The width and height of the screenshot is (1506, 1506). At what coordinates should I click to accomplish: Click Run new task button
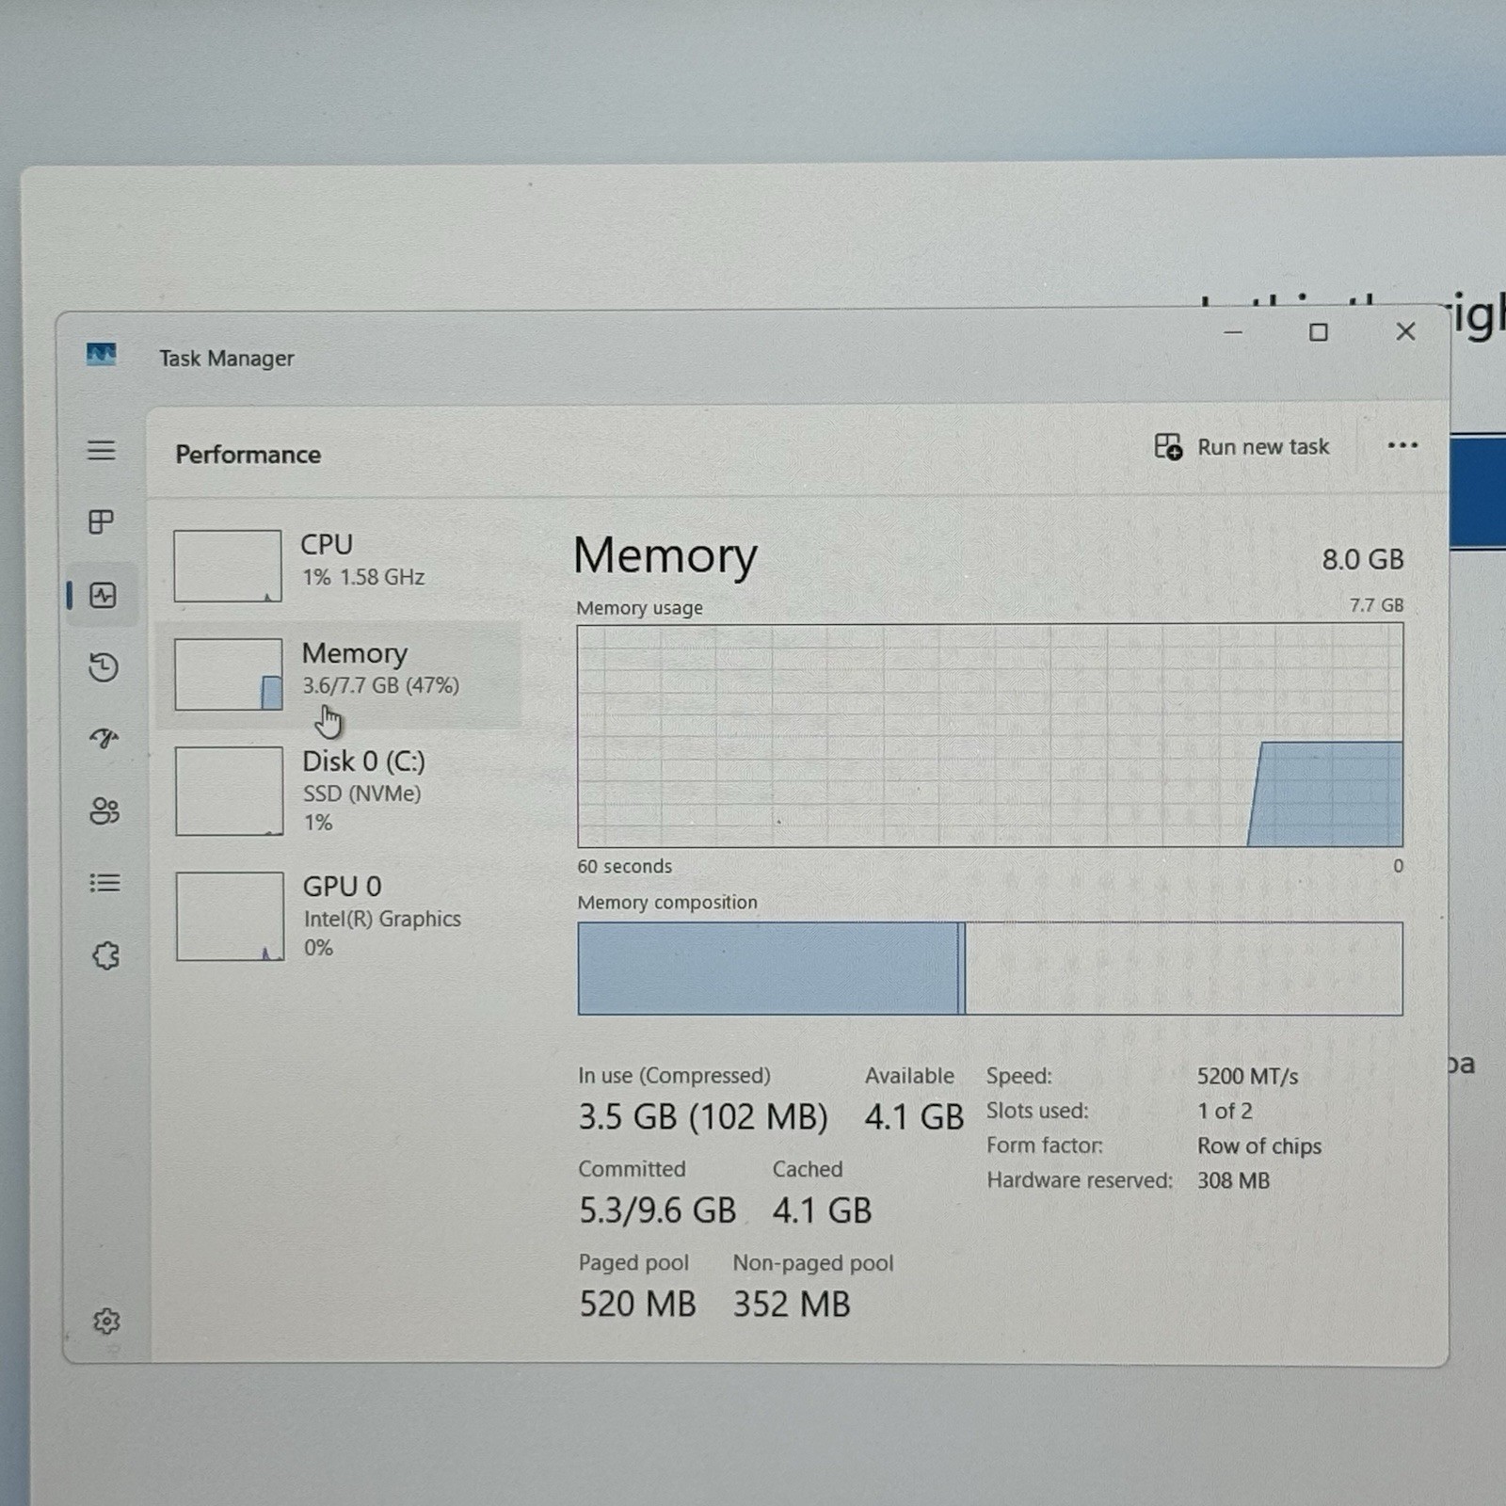tap(1242, 446)
